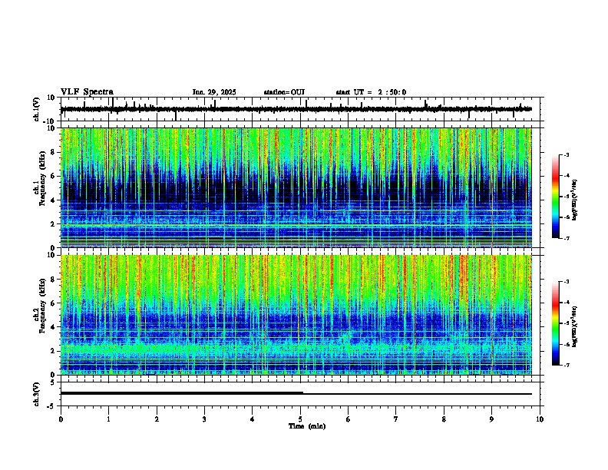Click the -4 label on ch.2 colorbar
Screen dimensions: 608x470
pyautogui.click(x=567, y=302)
